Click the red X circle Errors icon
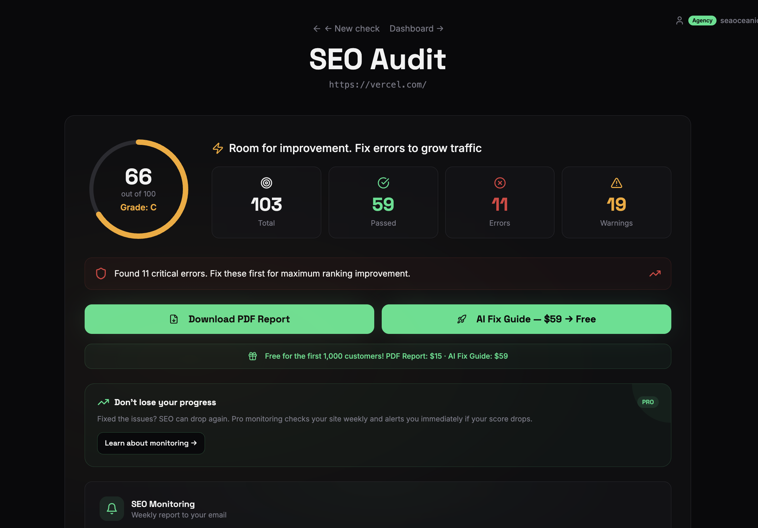Screen dimensions: 758x528 (x=500, y=183)
